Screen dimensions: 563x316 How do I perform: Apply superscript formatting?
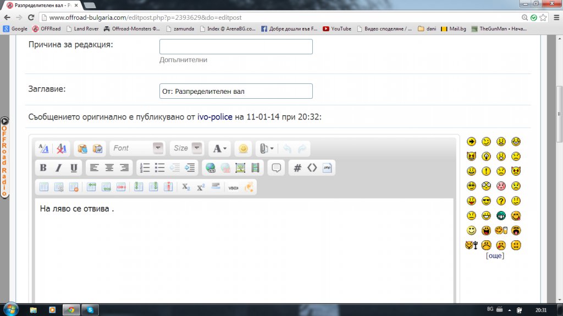click(201, 187)
